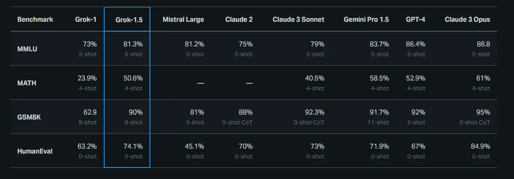Screen dimensions: 514x179
Task: Select Claude 3 Opus 84.9% HumanEval score
Action: (480, 146)
